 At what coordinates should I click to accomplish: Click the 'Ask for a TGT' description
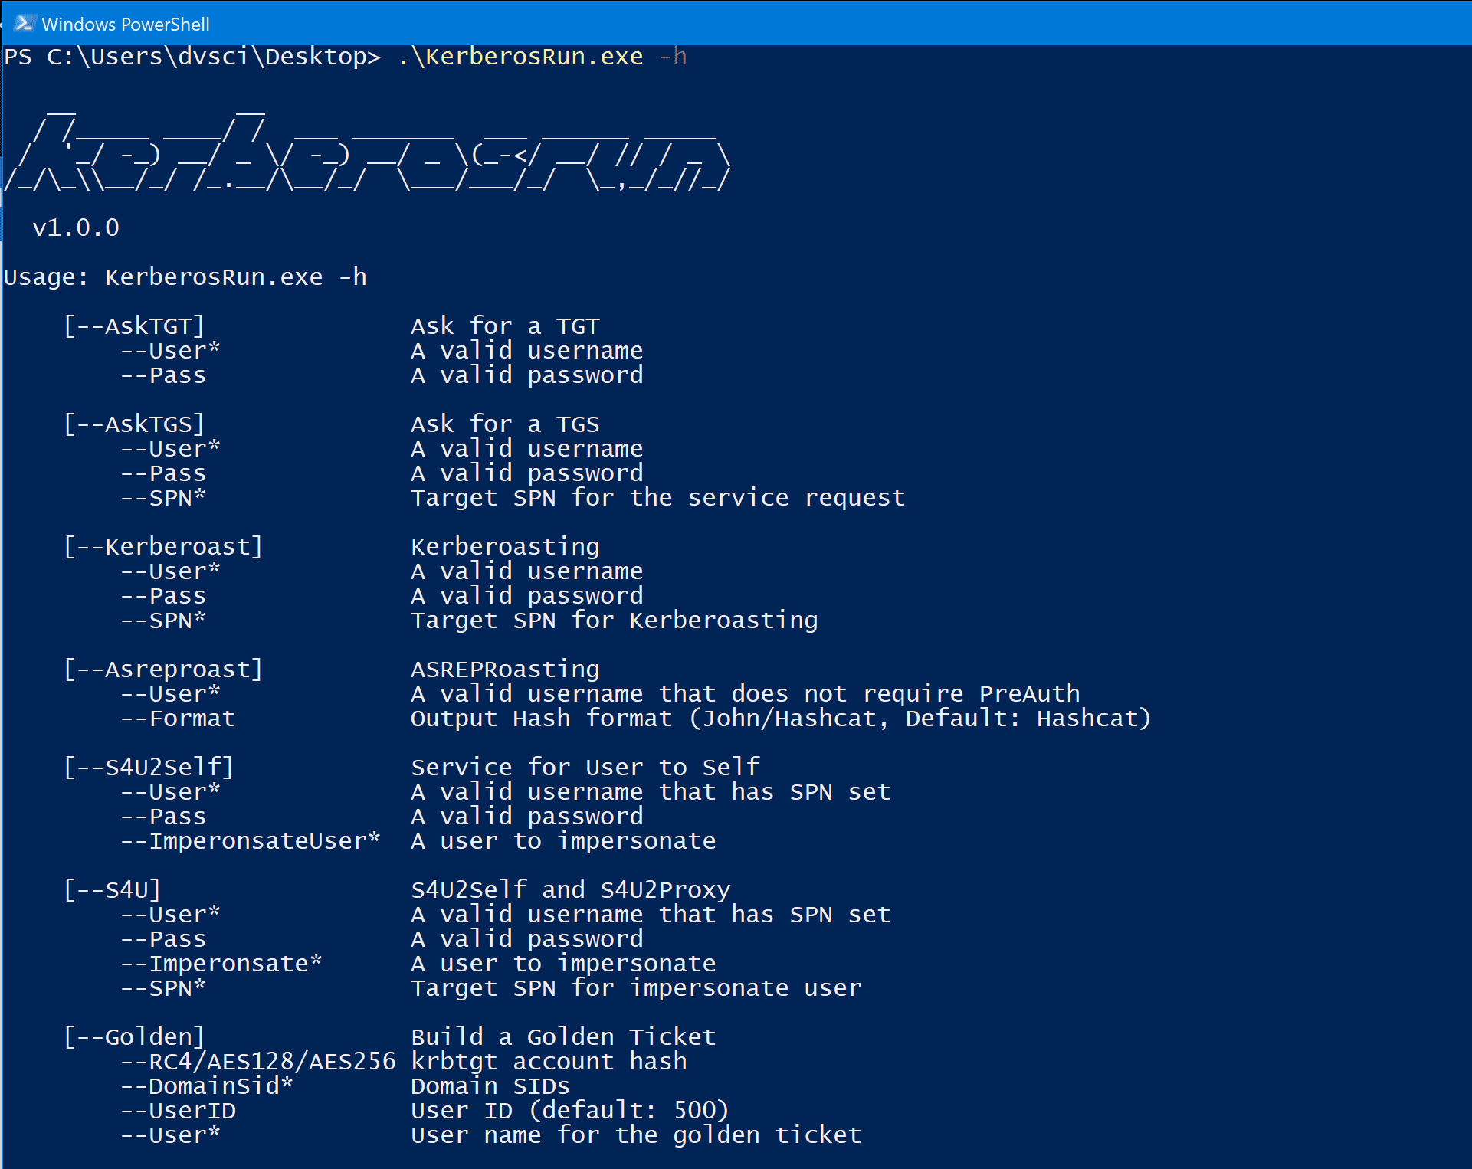tap(505, 326)
